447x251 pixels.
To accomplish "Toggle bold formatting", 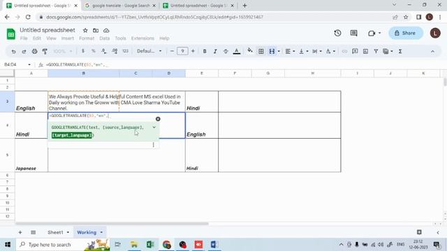I will (x=205, y=51).
